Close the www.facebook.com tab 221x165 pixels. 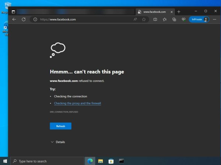(x=172, y=12)
